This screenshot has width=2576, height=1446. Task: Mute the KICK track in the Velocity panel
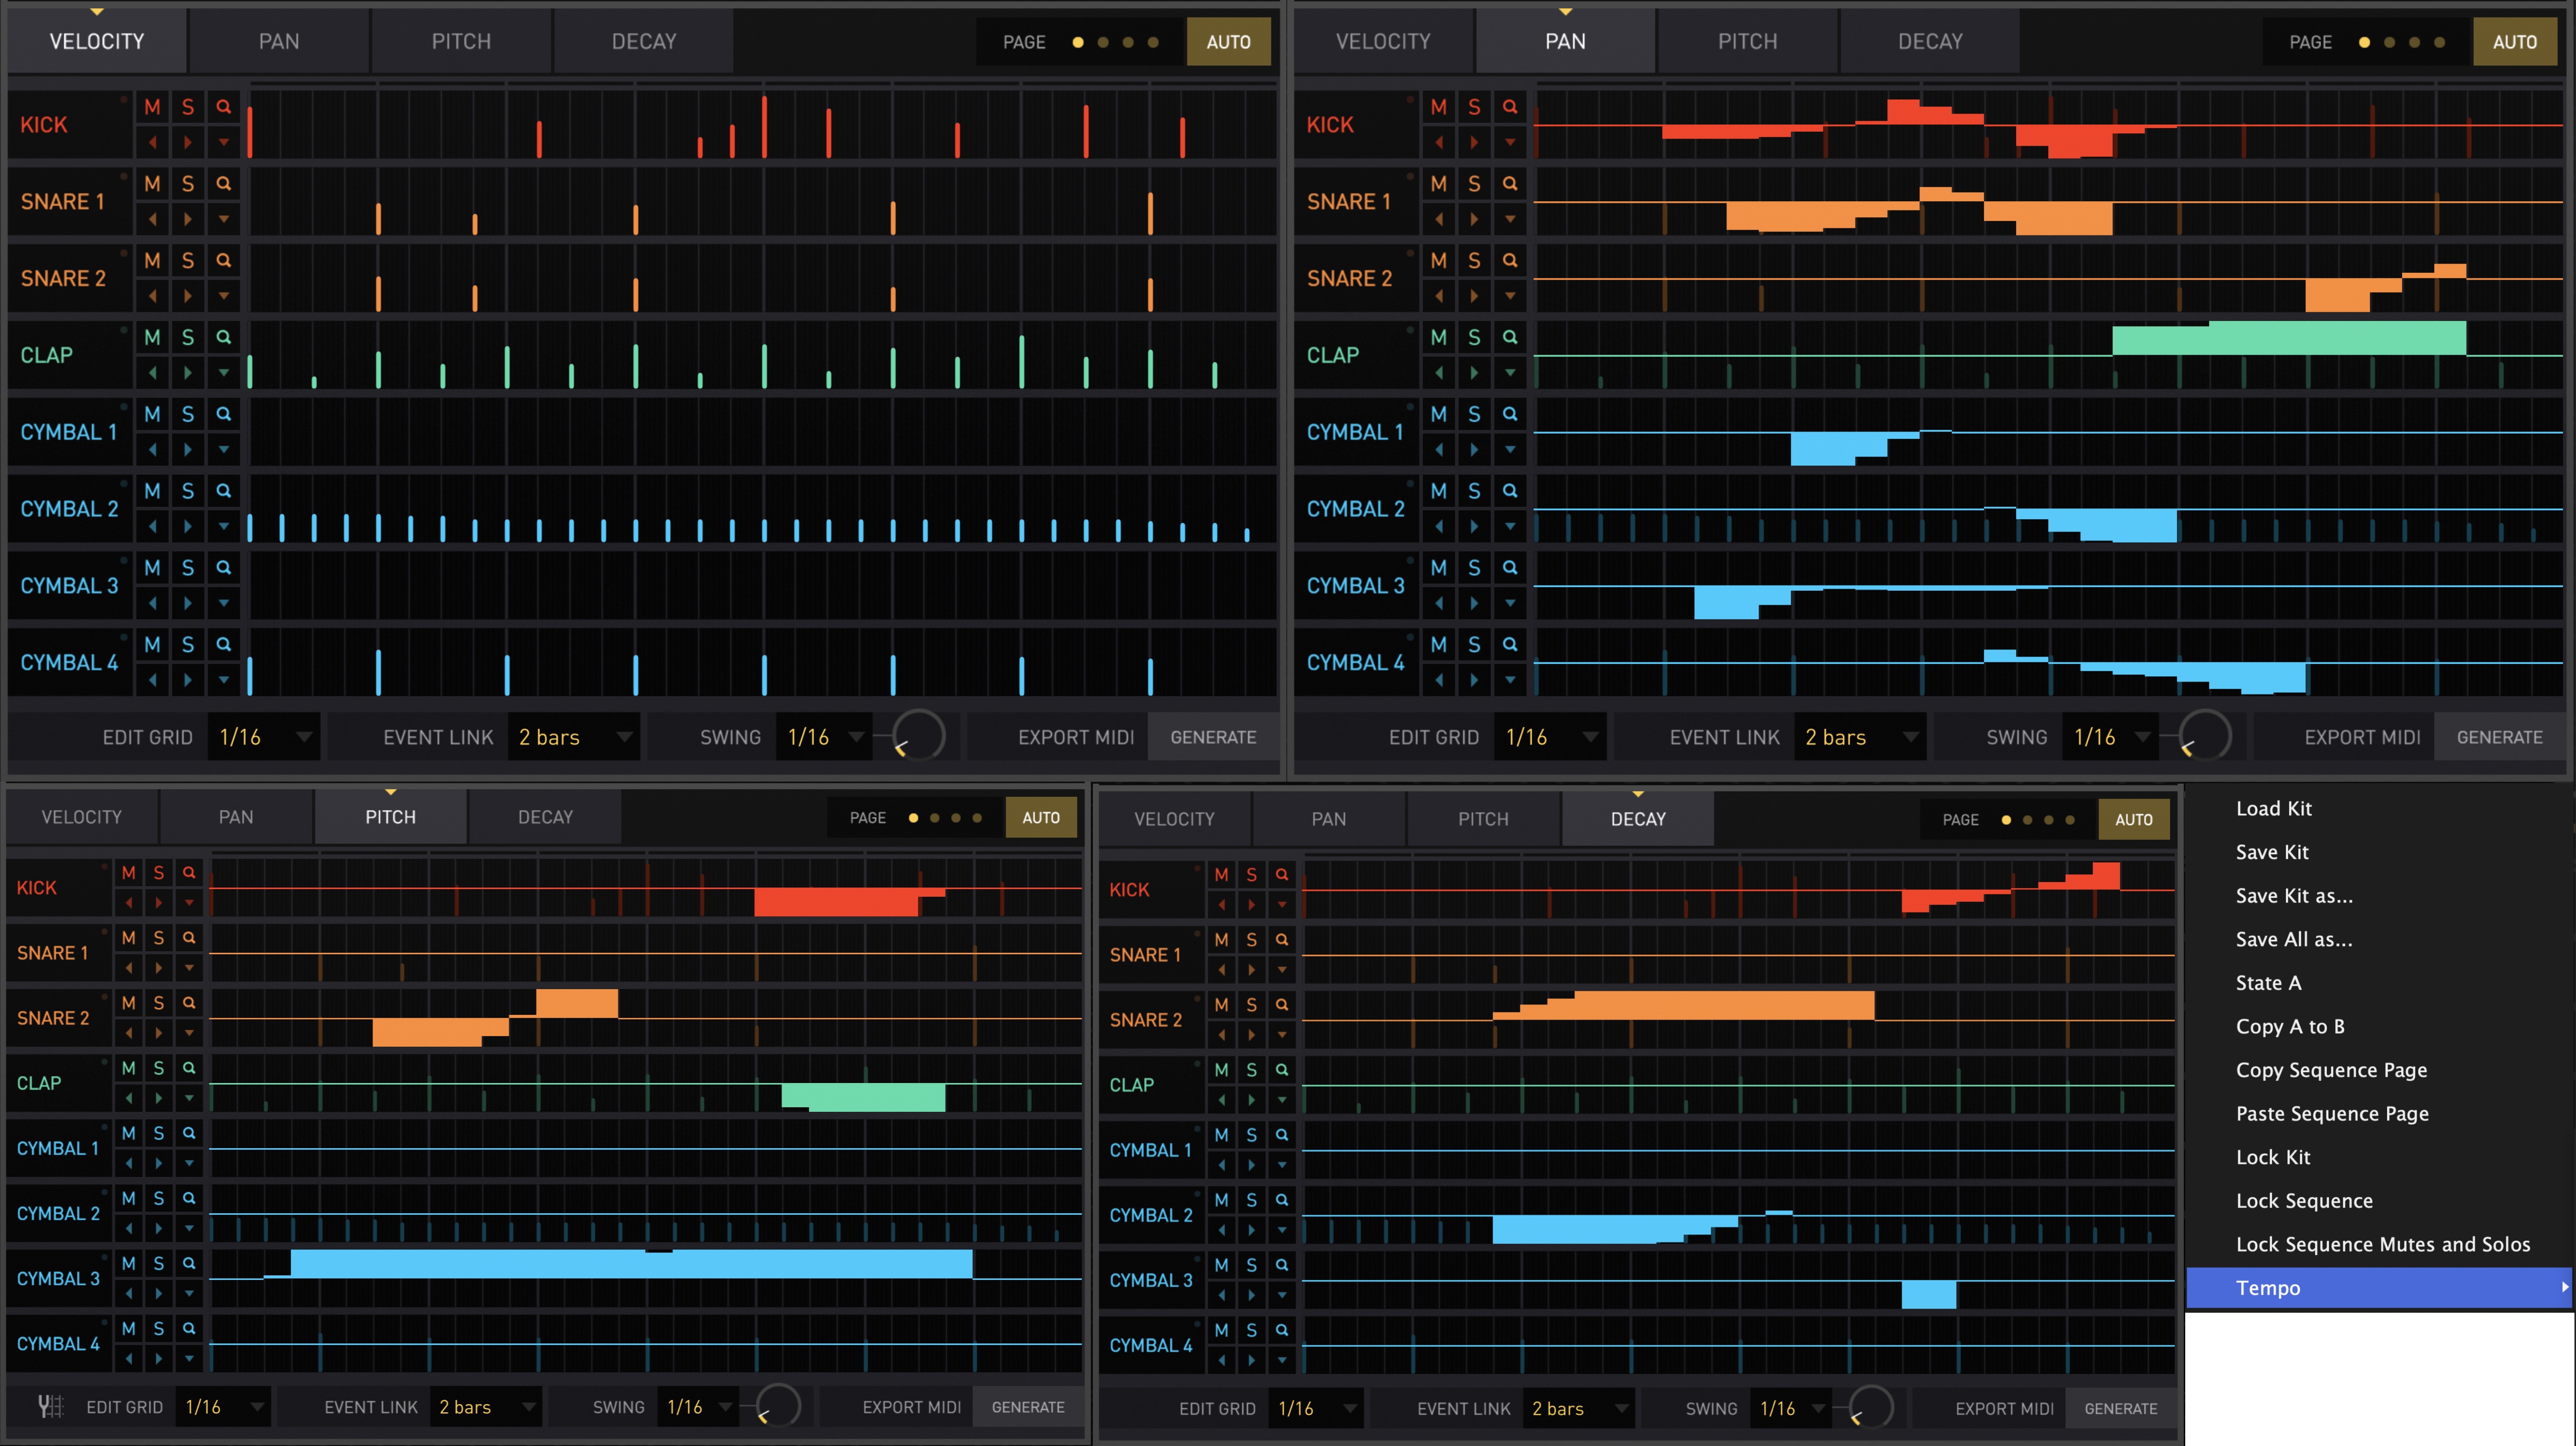(x=152, y=106)
